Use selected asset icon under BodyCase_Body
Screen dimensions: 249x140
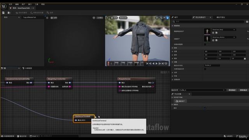(213, 33)
